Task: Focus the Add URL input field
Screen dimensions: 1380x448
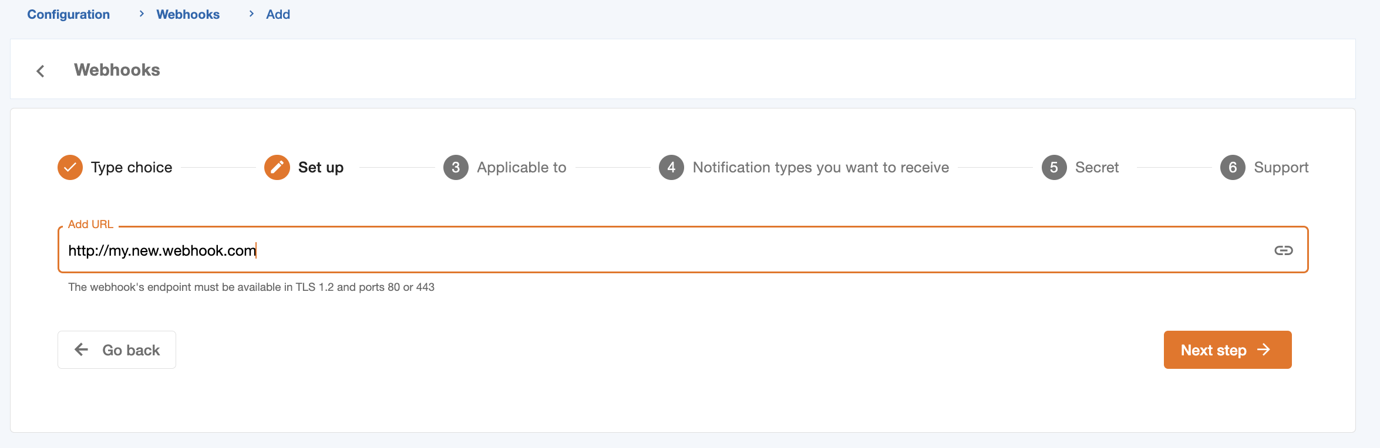Action: (646, 250)
